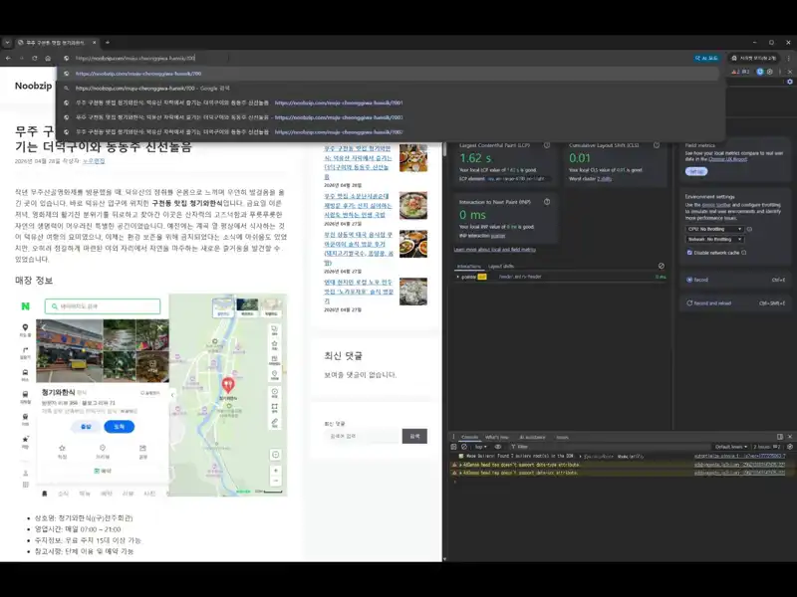The height and width of the screenshot is (597, 797).
Task: Open the Default levels dropdown in Console
Action: [x=732, y=447]
